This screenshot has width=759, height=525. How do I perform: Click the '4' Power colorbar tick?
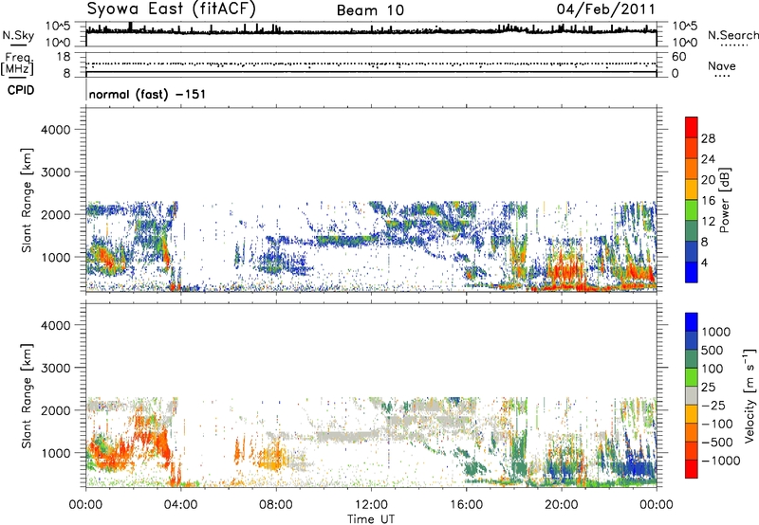(705, 262)
